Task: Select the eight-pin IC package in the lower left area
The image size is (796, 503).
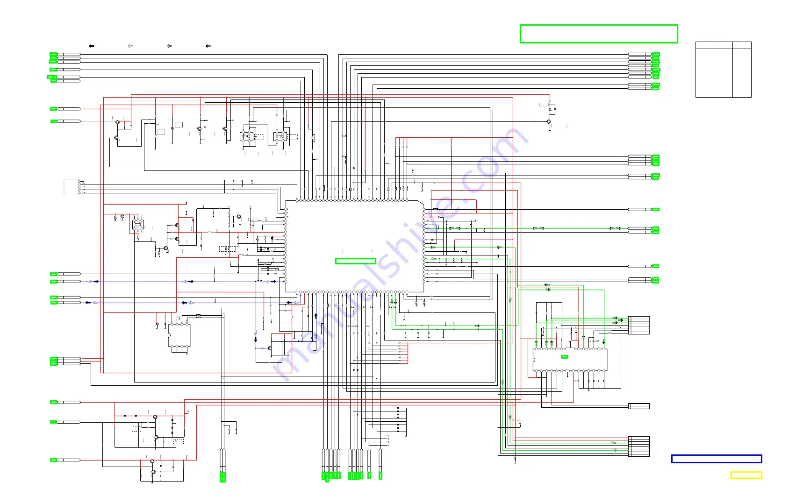Action: (x=179, y=335)
